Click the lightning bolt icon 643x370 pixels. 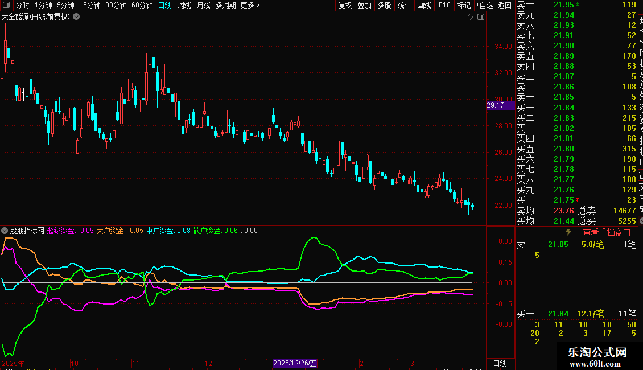(x=568, y=232)
